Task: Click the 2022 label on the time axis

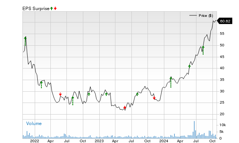Action: pos(34,141)
